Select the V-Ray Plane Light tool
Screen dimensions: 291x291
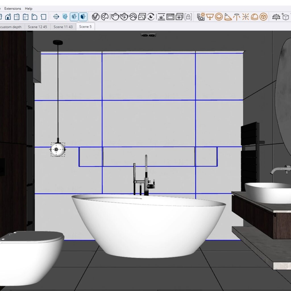pos(210,17)
